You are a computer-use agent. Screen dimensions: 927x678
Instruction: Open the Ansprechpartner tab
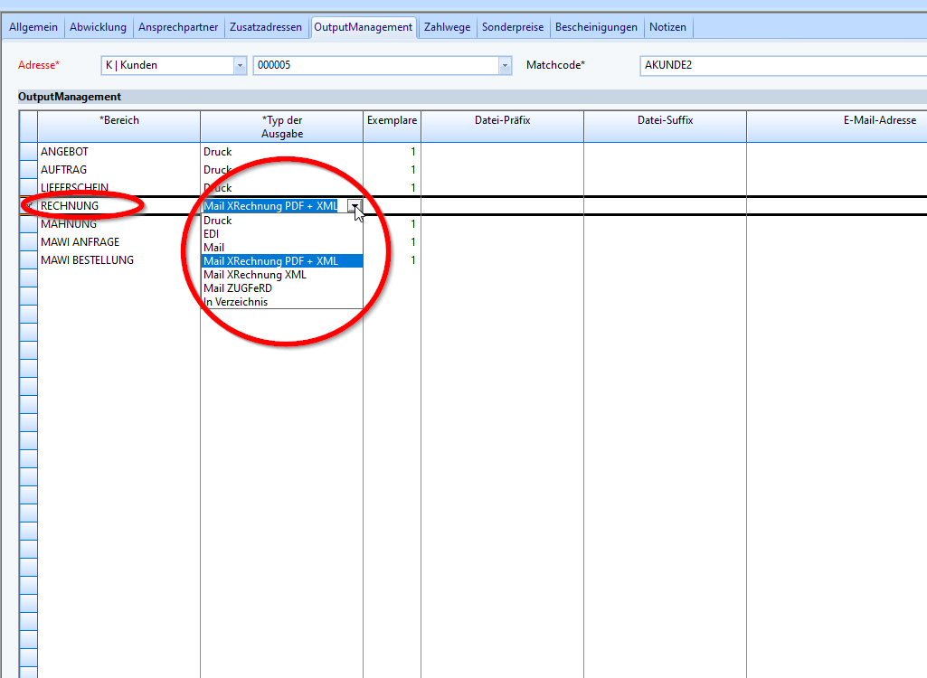coord(178,27)
